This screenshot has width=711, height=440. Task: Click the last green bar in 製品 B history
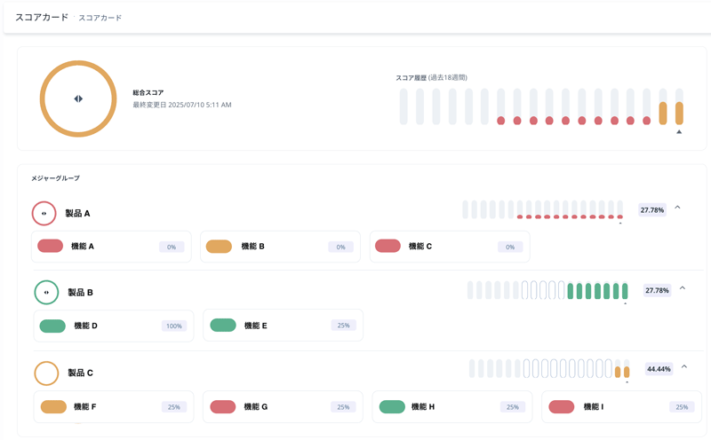(625, 291)
